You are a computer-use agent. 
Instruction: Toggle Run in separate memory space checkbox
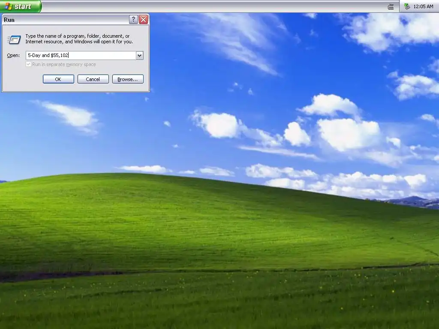(28, 64)
